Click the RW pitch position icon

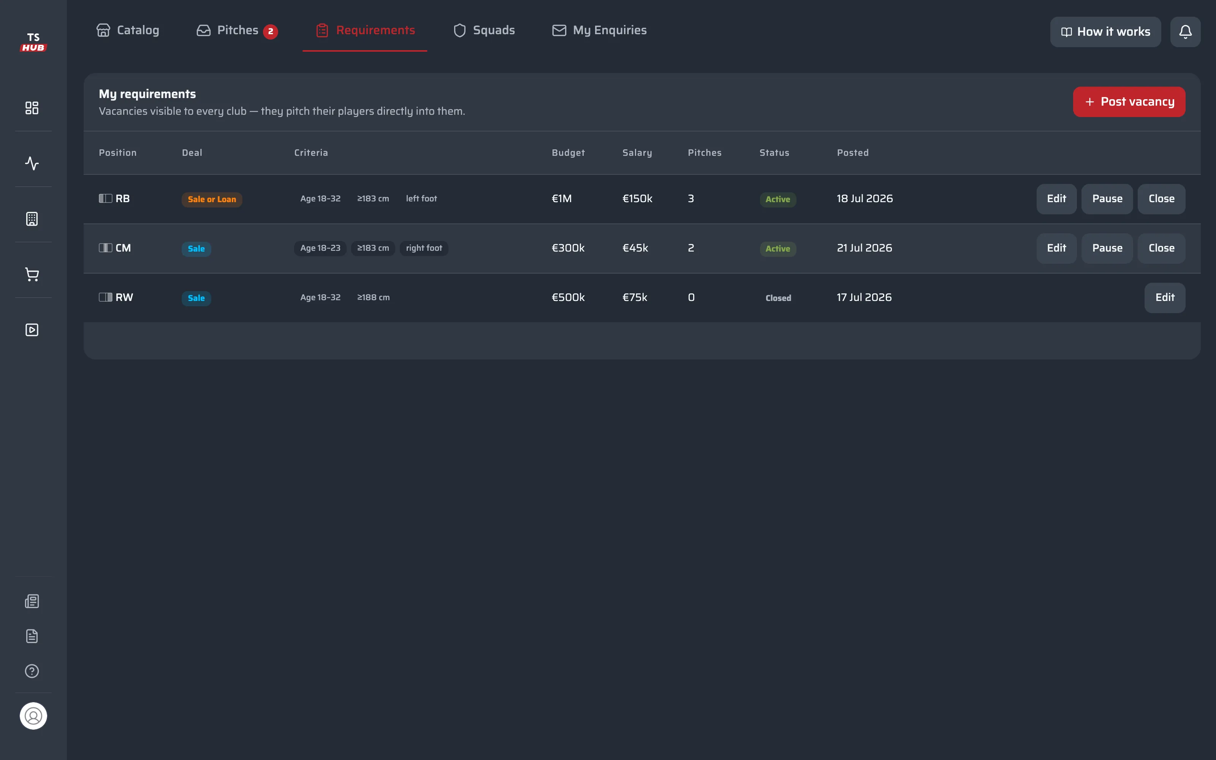[x=105, y=297]
